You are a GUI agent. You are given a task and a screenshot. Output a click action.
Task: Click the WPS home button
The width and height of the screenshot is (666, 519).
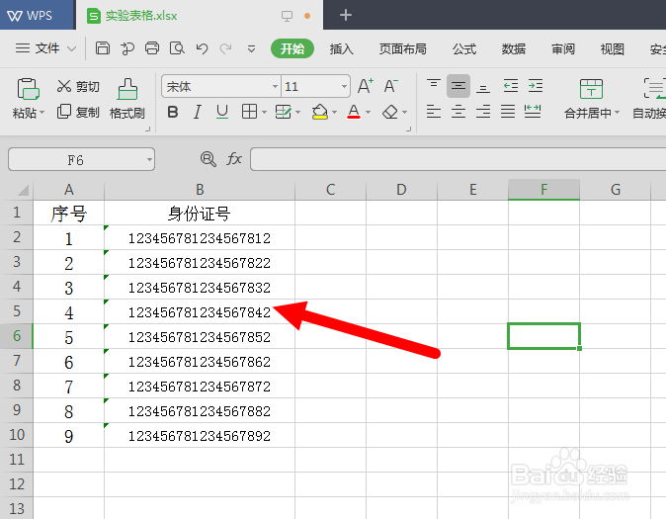(38, 15)
